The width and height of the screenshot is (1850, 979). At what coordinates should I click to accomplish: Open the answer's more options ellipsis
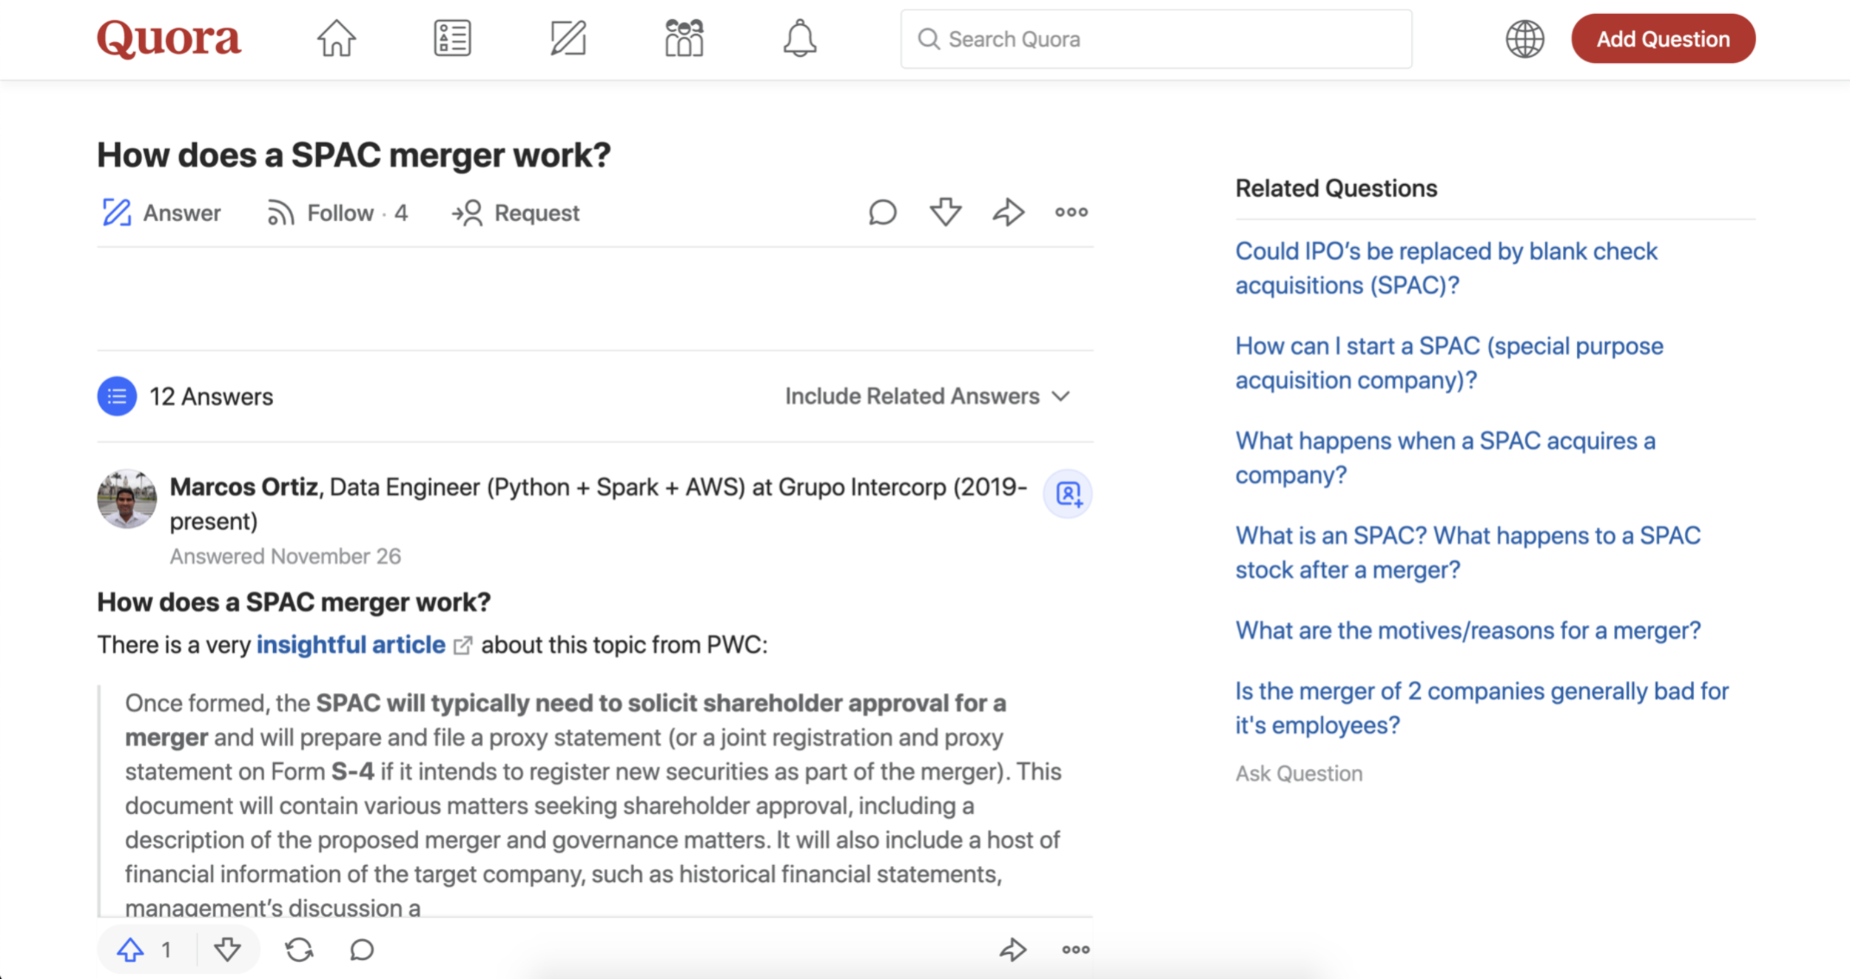[1075, 949]
